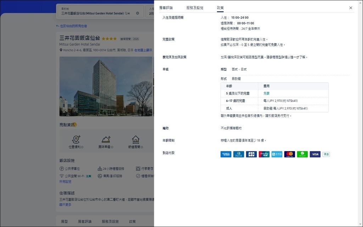Image resolution: width=363 pixels, height=227 pixels.
Task: Click the hotel title 三井花園飯店仙台
Action: pyautogui.click(x=80, y=38)
